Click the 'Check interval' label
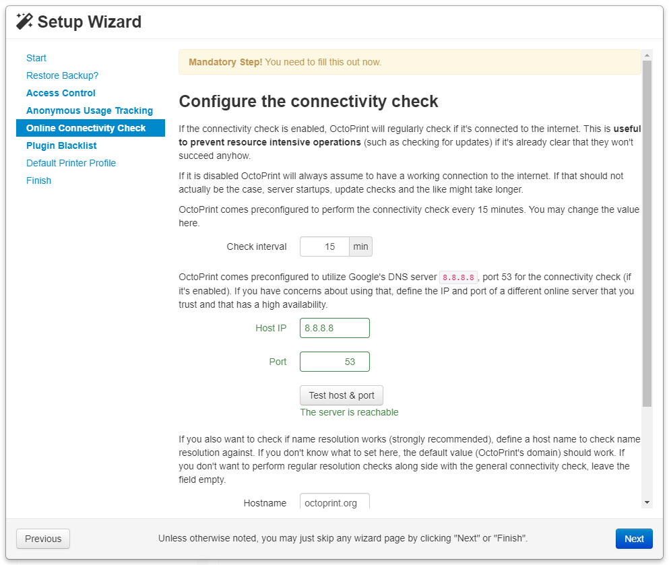 coord(257,246)
